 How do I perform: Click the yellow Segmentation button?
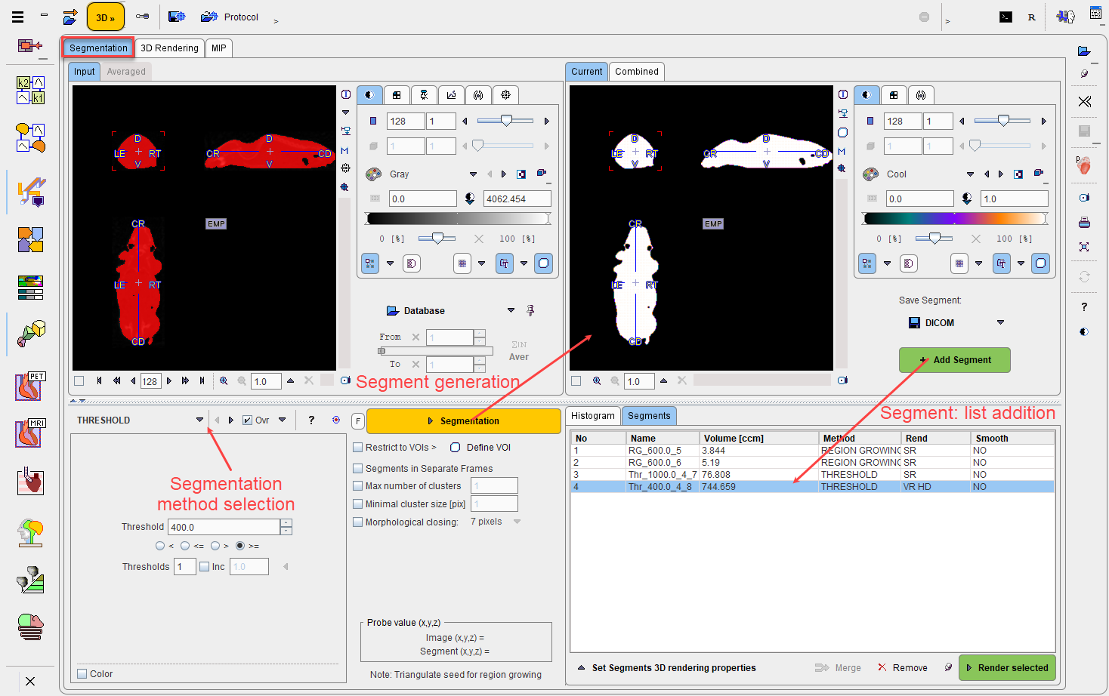click(463, 421)
